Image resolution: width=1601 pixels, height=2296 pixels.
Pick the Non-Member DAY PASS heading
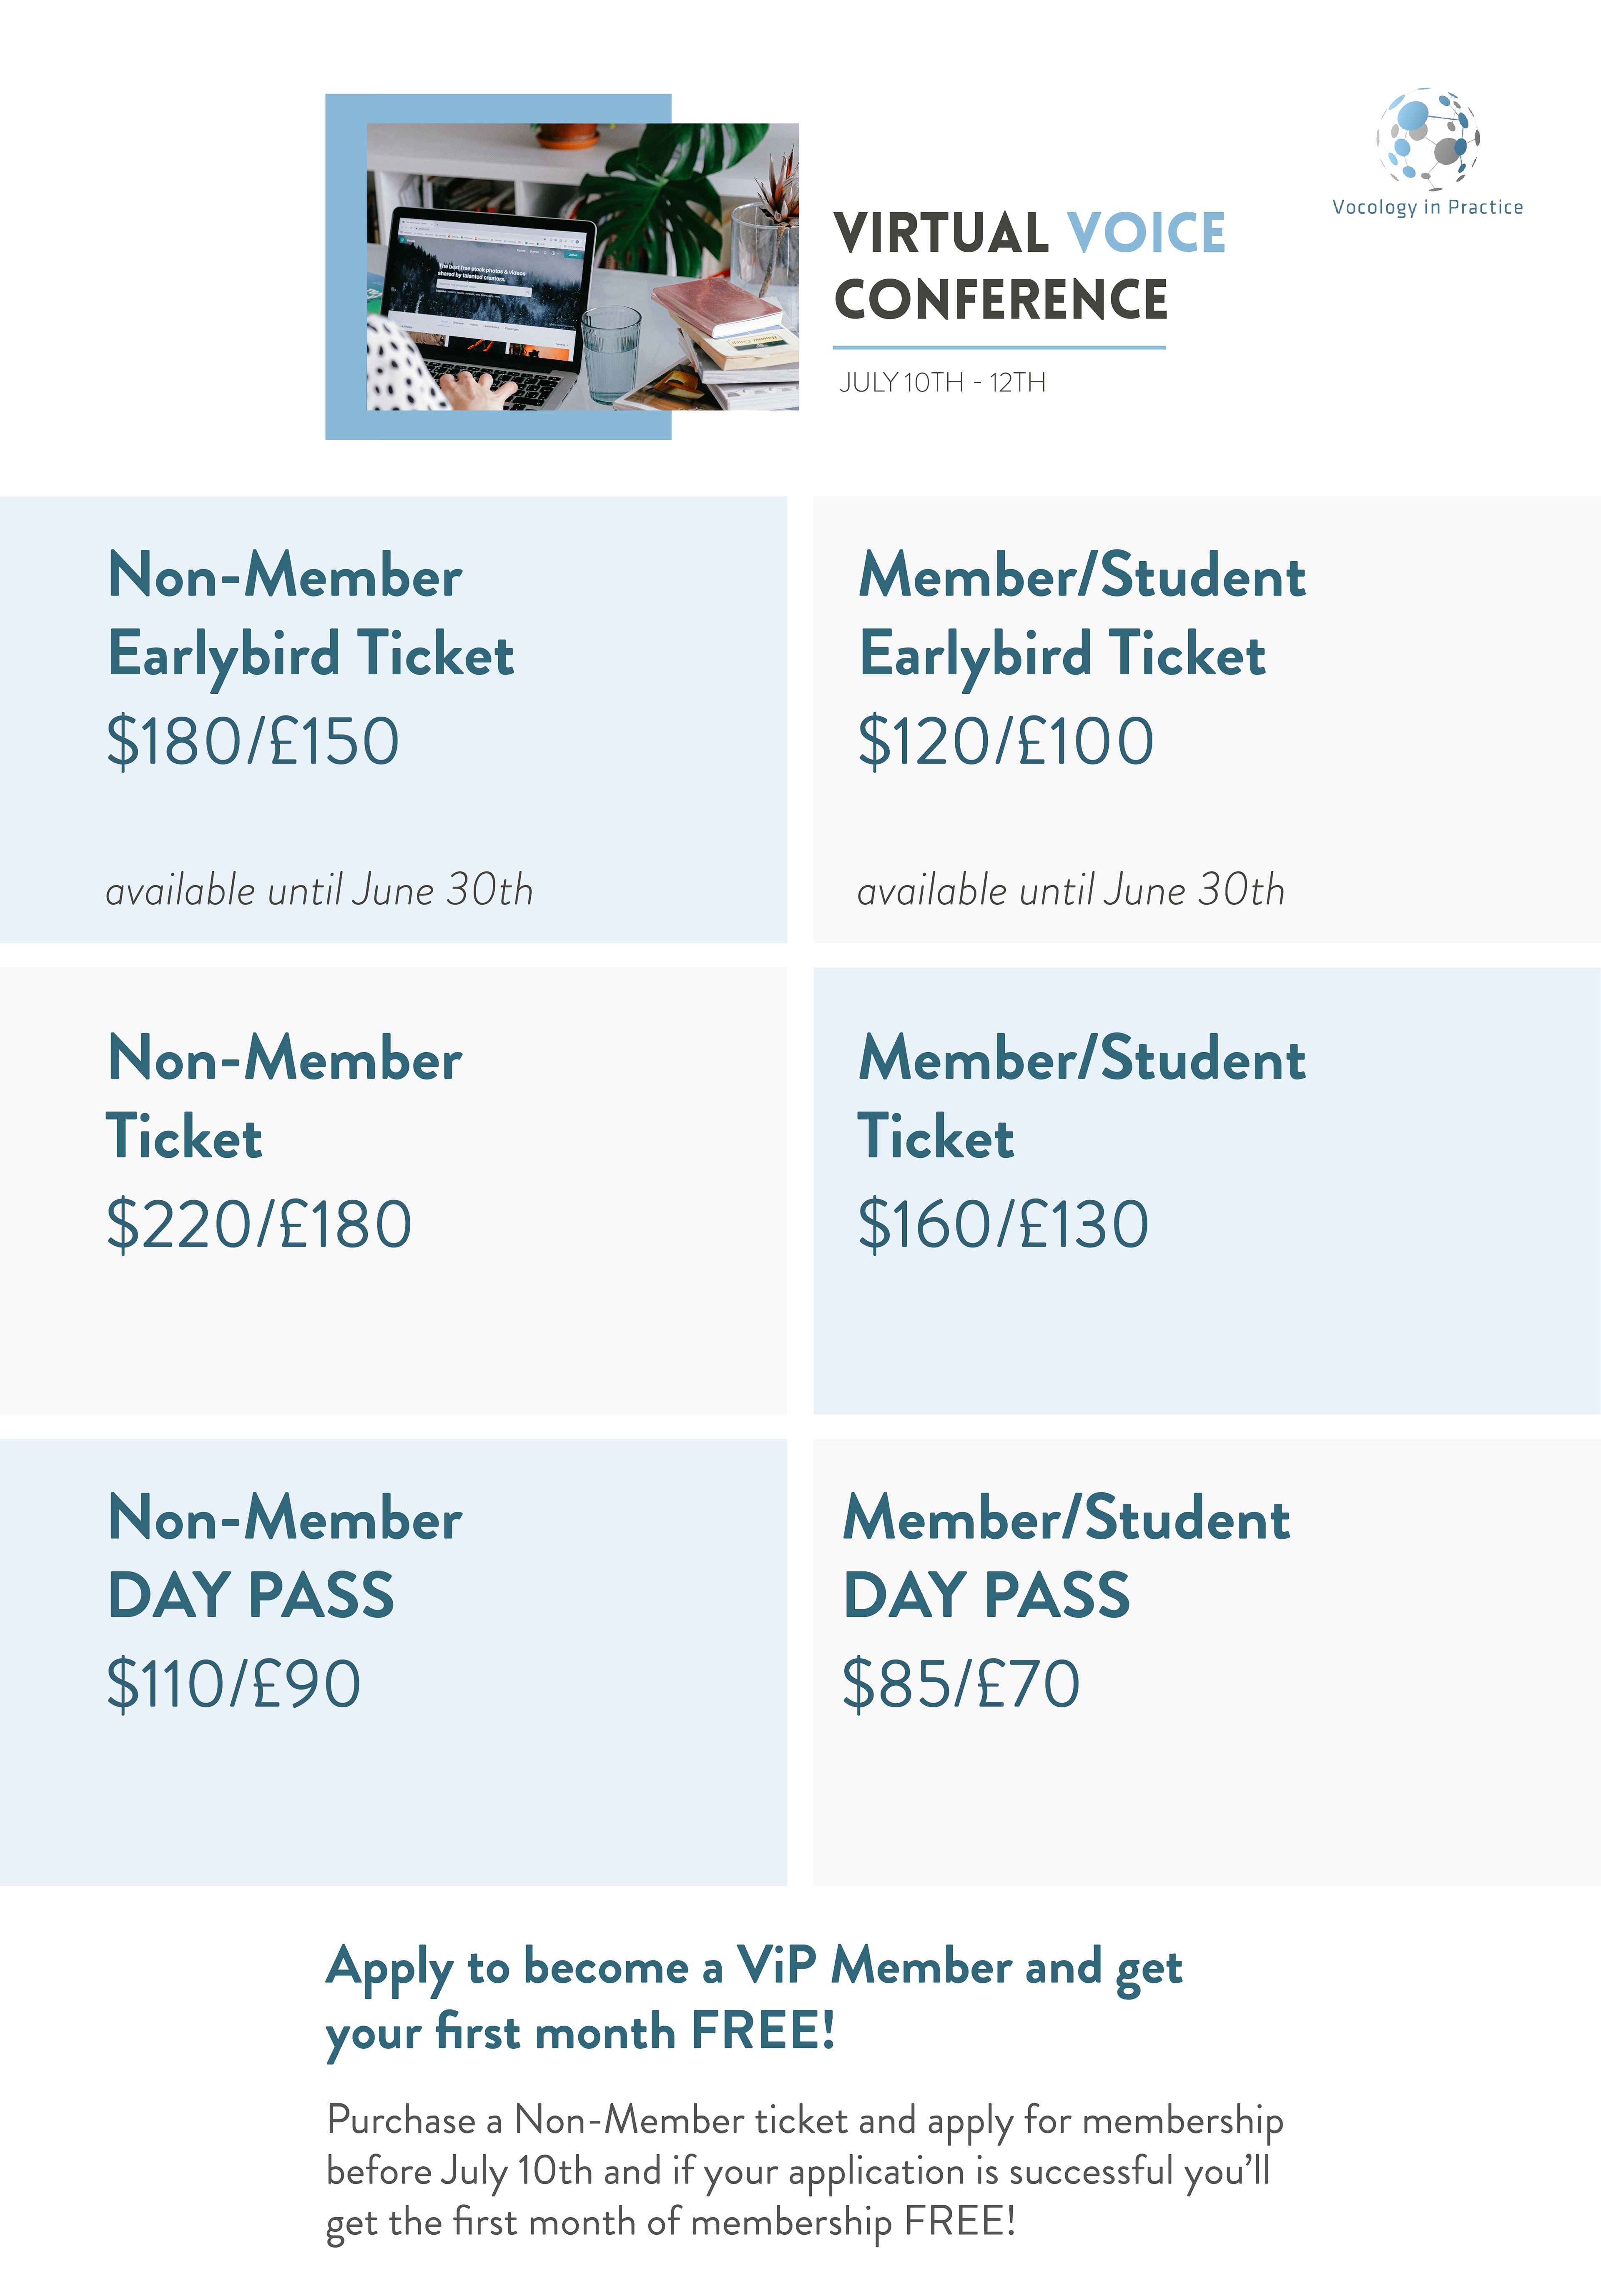284,1556
